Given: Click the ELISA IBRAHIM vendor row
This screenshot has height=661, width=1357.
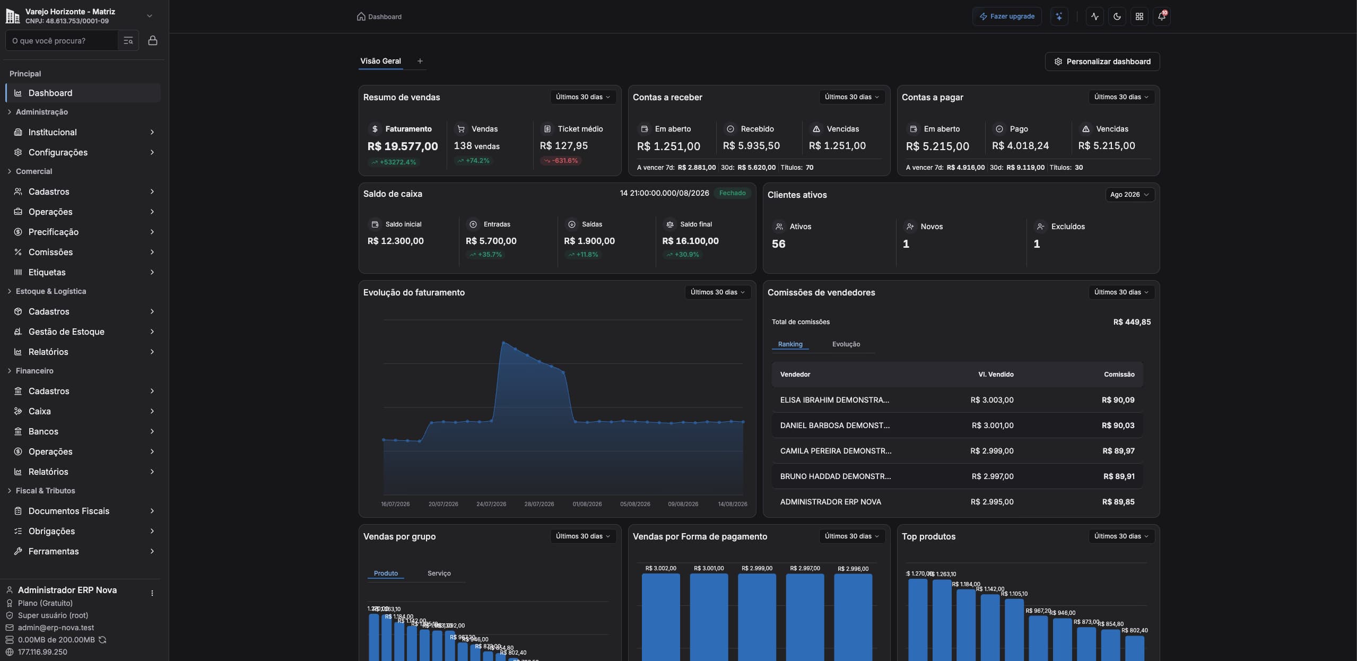Looking at the screenshot, I should click(x=957, y=400).
